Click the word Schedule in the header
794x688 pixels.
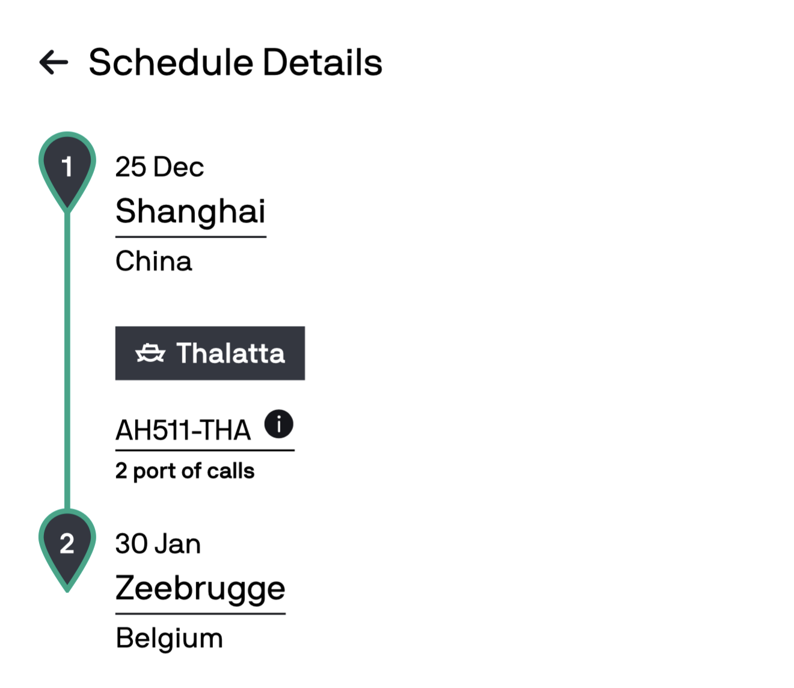171,63
